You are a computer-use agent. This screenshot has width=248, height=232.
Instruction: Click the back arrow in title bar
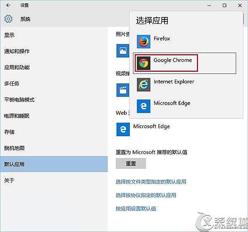(8, 5)
